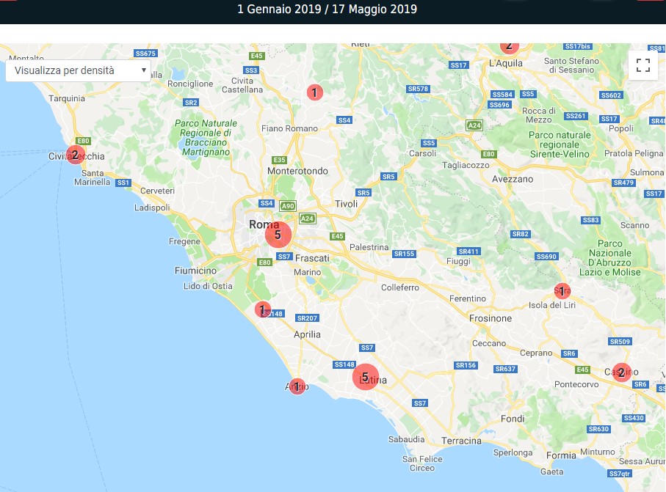Click the Aprilia town label

(x=307, y=334)
